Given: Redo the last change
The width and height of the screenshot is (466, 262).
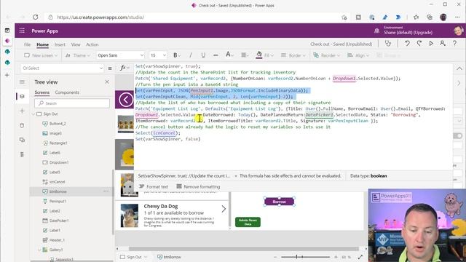Looking at the screenshot, I should click(x=419, y=44).
